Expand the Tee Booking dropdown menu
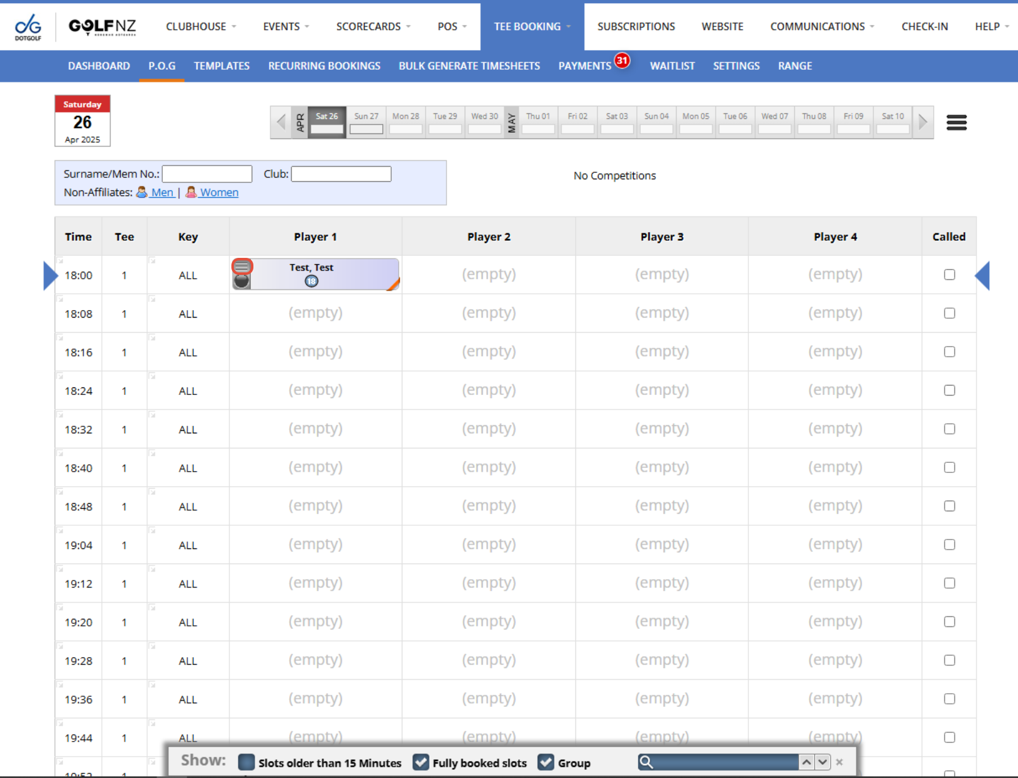This screenshot has height=778, width=1018. coord(532,26)
